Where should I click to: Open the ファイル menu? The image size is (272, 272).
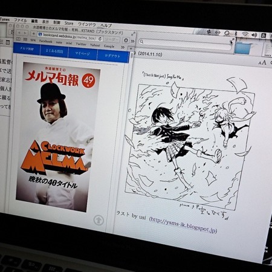pos(20,21)
